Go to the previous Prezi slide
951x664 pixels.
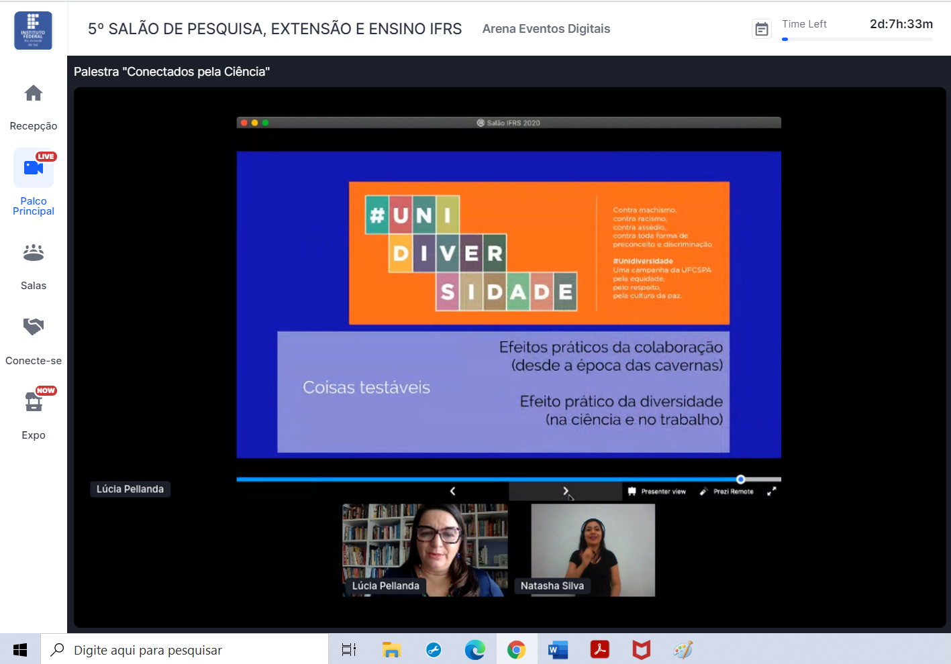click(x=452, y=492)
